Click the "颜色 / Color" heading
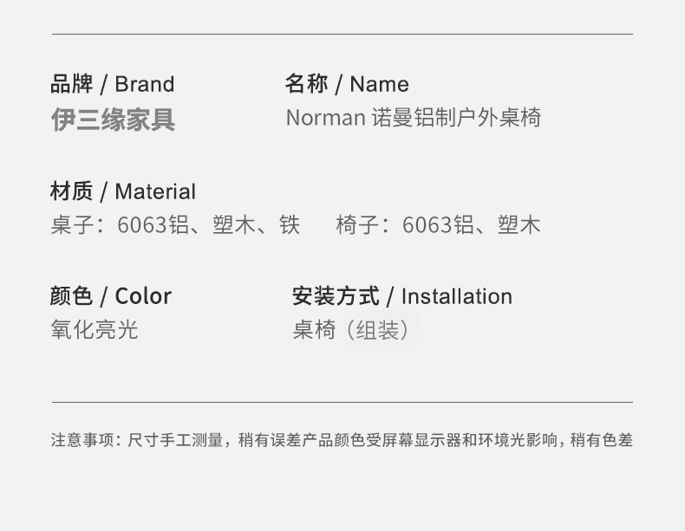Screen dimensions: 685x531 tap(110, 296)
